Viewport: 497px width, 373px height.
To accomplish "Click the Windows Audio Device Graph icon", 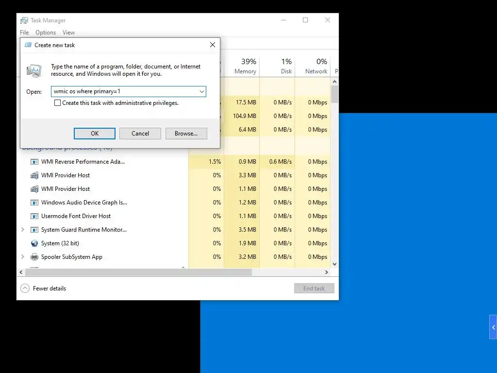I will coord(34,203).
